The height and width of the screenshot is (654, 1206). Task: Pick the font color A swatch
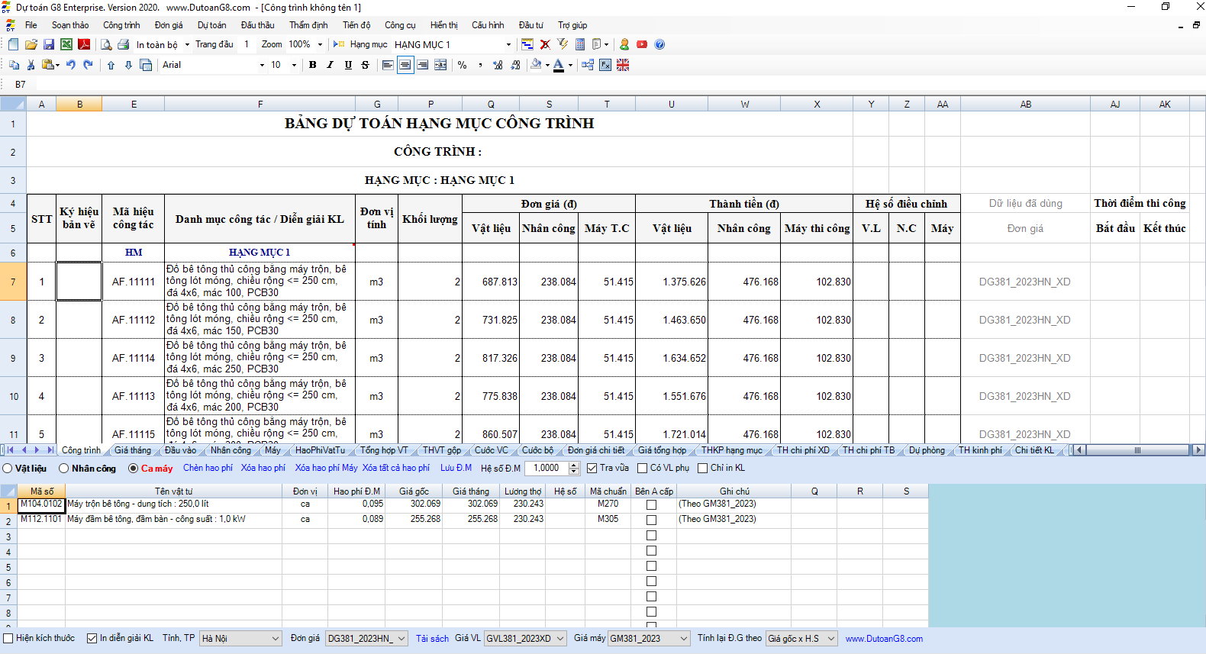click(x=559, y=65)
